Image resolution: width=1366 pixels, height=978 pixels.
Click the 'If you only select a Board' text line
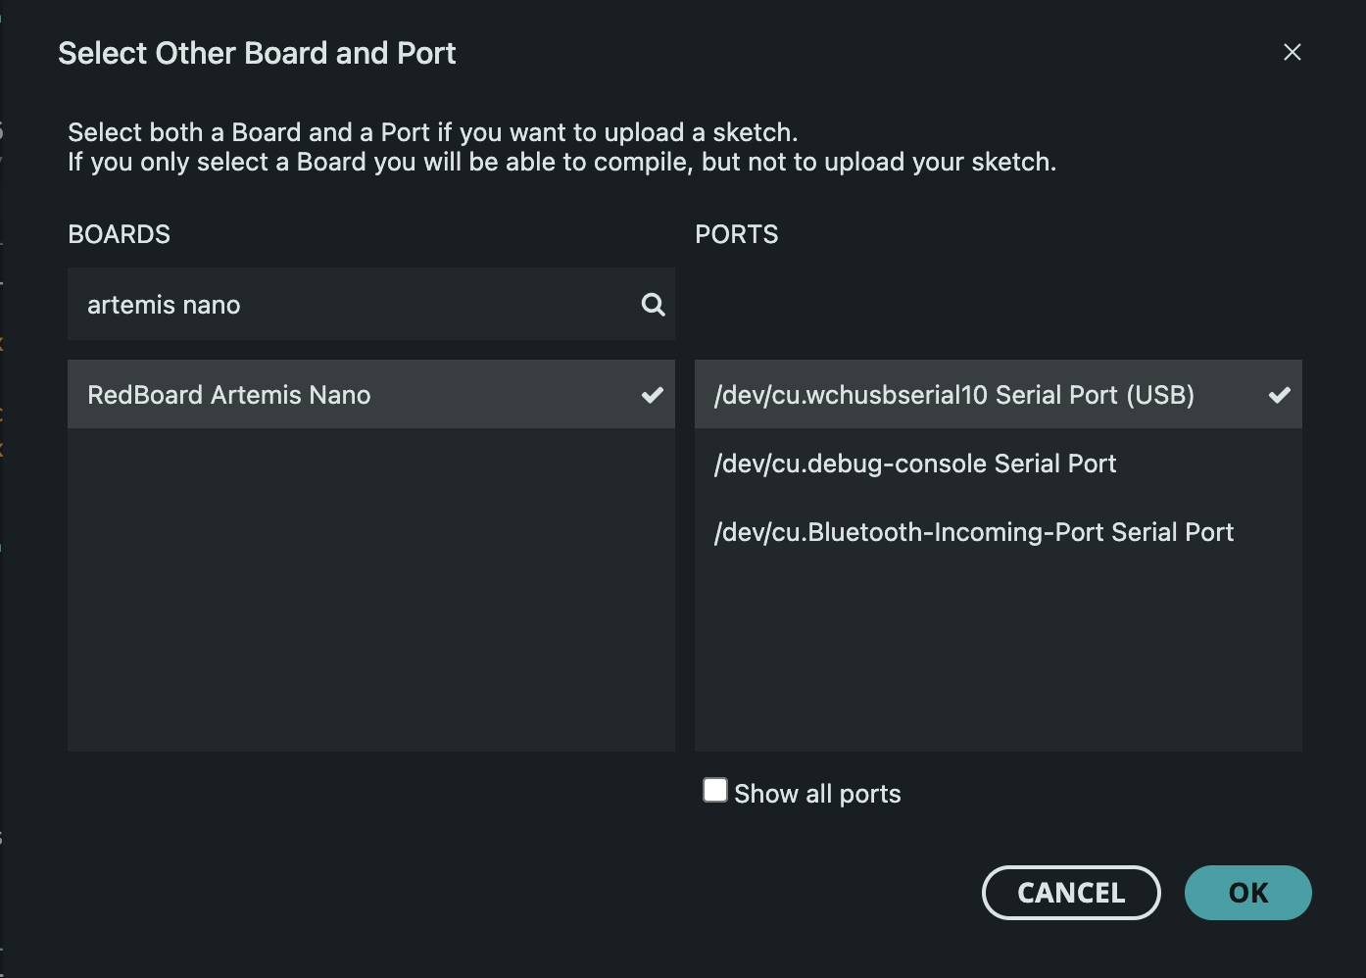[561, 162]
